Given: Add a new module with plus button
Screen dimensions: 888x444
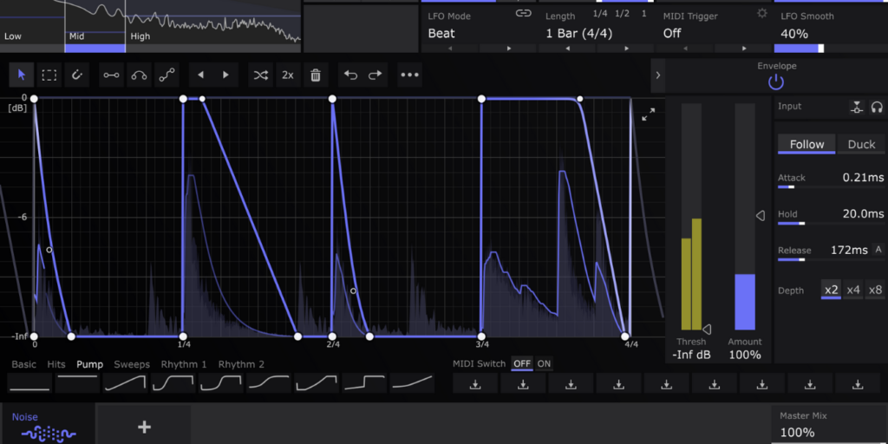Looking at the screenshot, I should (145, 427).
